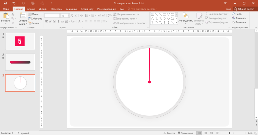This screenshot has height=135, width=258.
Task: Open the Вставка tab
Action: pyautogui.click(x=31, y=9)
